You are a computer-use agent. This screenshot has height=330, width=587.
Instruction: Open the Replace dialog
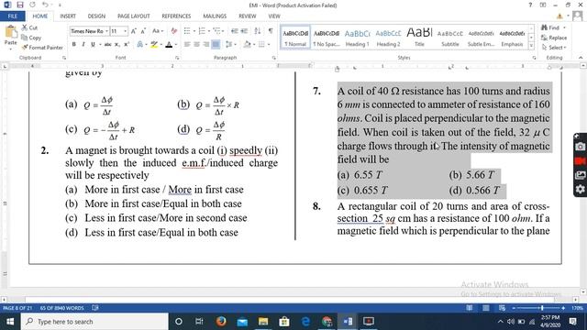coord(554,38)
